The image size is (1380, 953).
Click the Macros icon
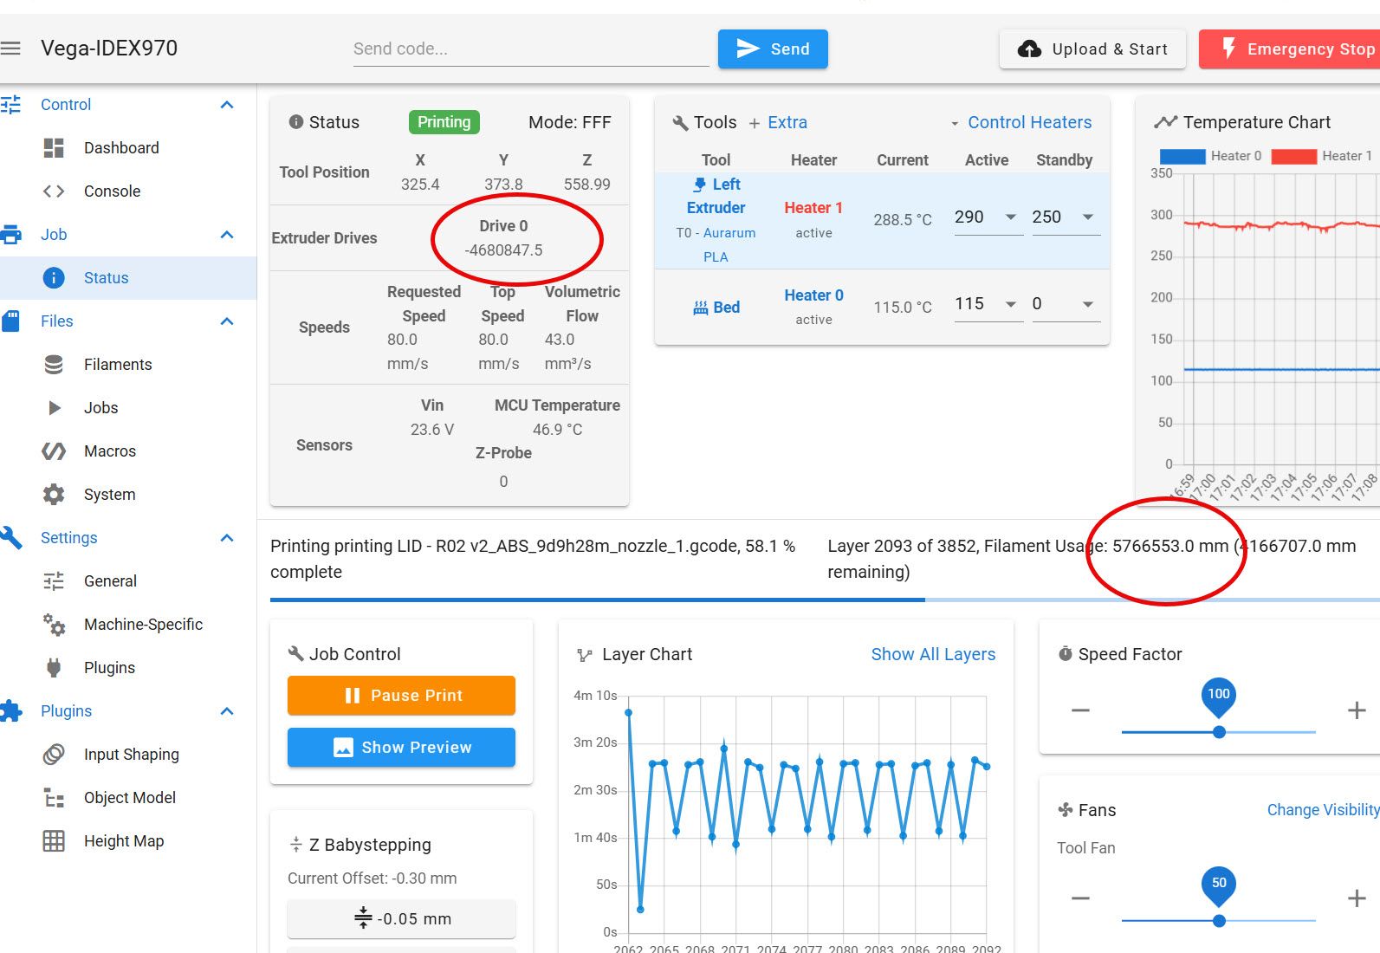[54, 451]
